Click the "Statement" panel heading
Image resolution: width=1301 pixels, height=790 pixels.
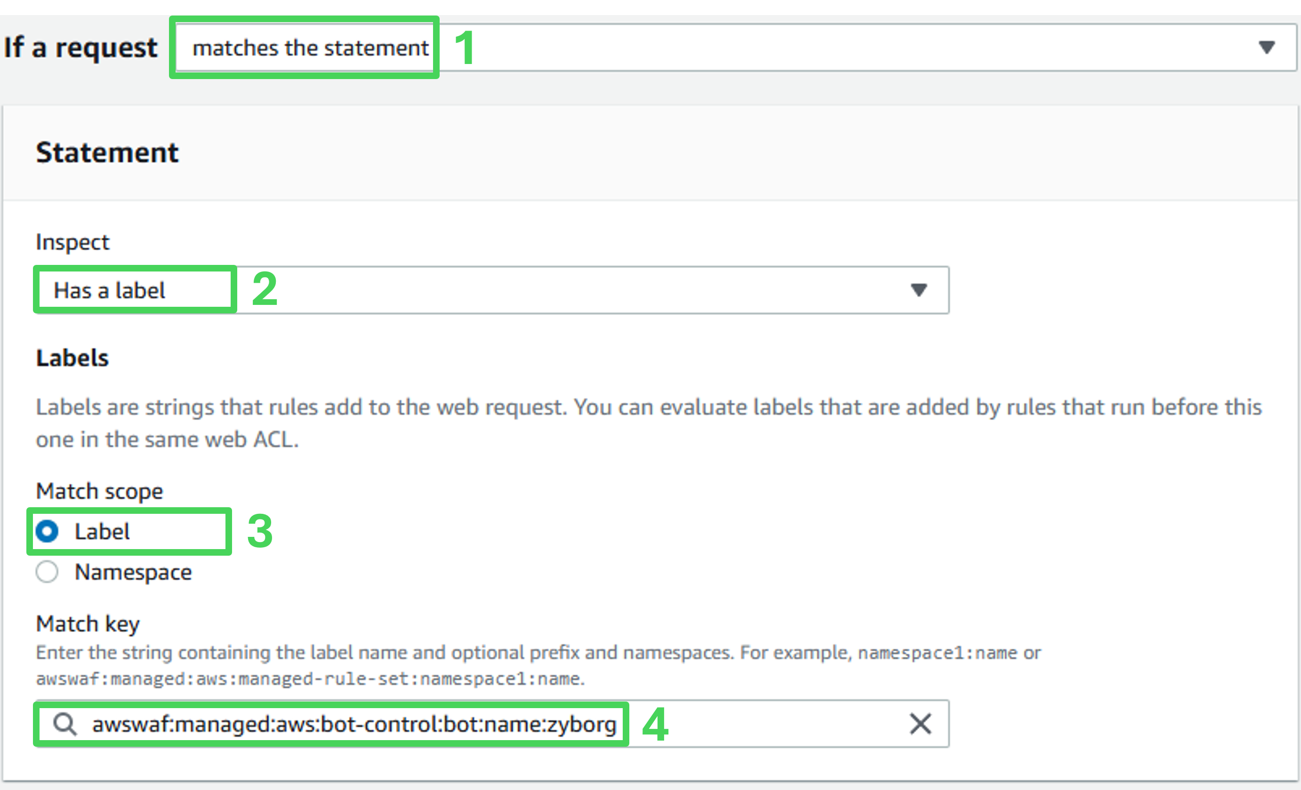tap(107, 152)
